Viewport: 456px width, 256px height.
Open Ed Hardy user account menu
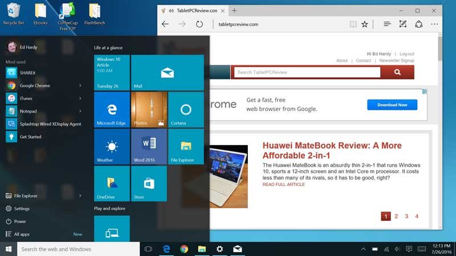pyautogui.click(x=22, y=47)
